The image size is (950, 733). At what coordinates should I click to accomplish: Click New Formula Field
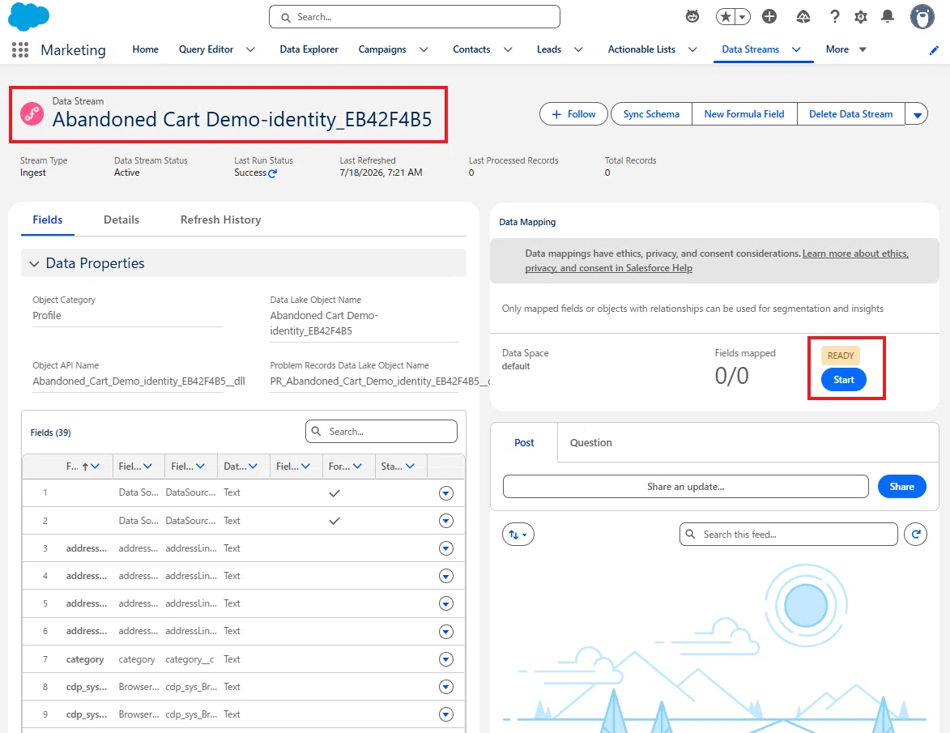(744, 114)
